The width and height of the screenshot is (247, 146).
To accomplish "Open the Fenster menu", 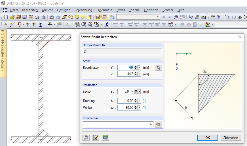I will [168, 10].
